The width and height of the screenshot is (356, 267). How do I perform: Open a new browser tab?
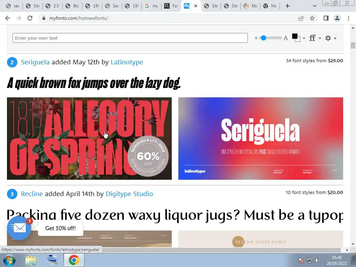[288, 6]
